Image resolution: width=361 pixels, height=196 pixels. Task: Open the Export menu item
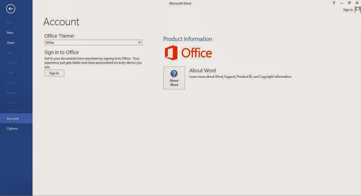(x=16, y=93)
